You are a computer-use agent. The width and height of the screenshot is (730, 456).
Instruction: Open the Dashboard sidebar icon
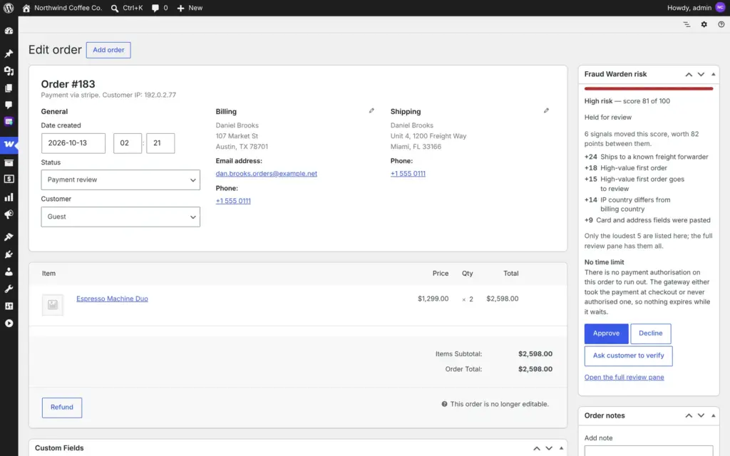pos(9,31)
